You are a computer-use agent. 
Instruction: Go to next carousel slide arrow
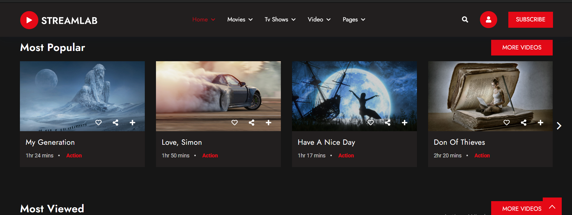click(559, 126)
